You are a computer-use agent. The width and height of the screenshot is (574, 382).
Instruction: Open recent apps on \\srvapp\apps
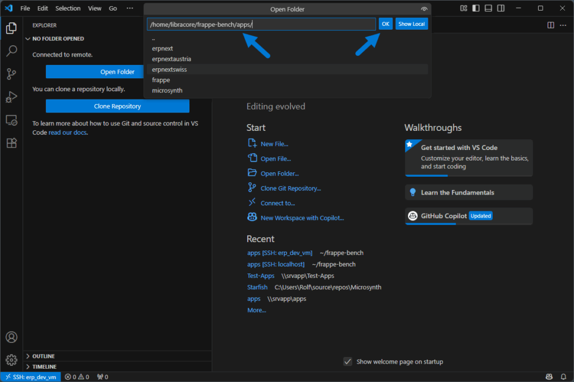pos(254,299)
